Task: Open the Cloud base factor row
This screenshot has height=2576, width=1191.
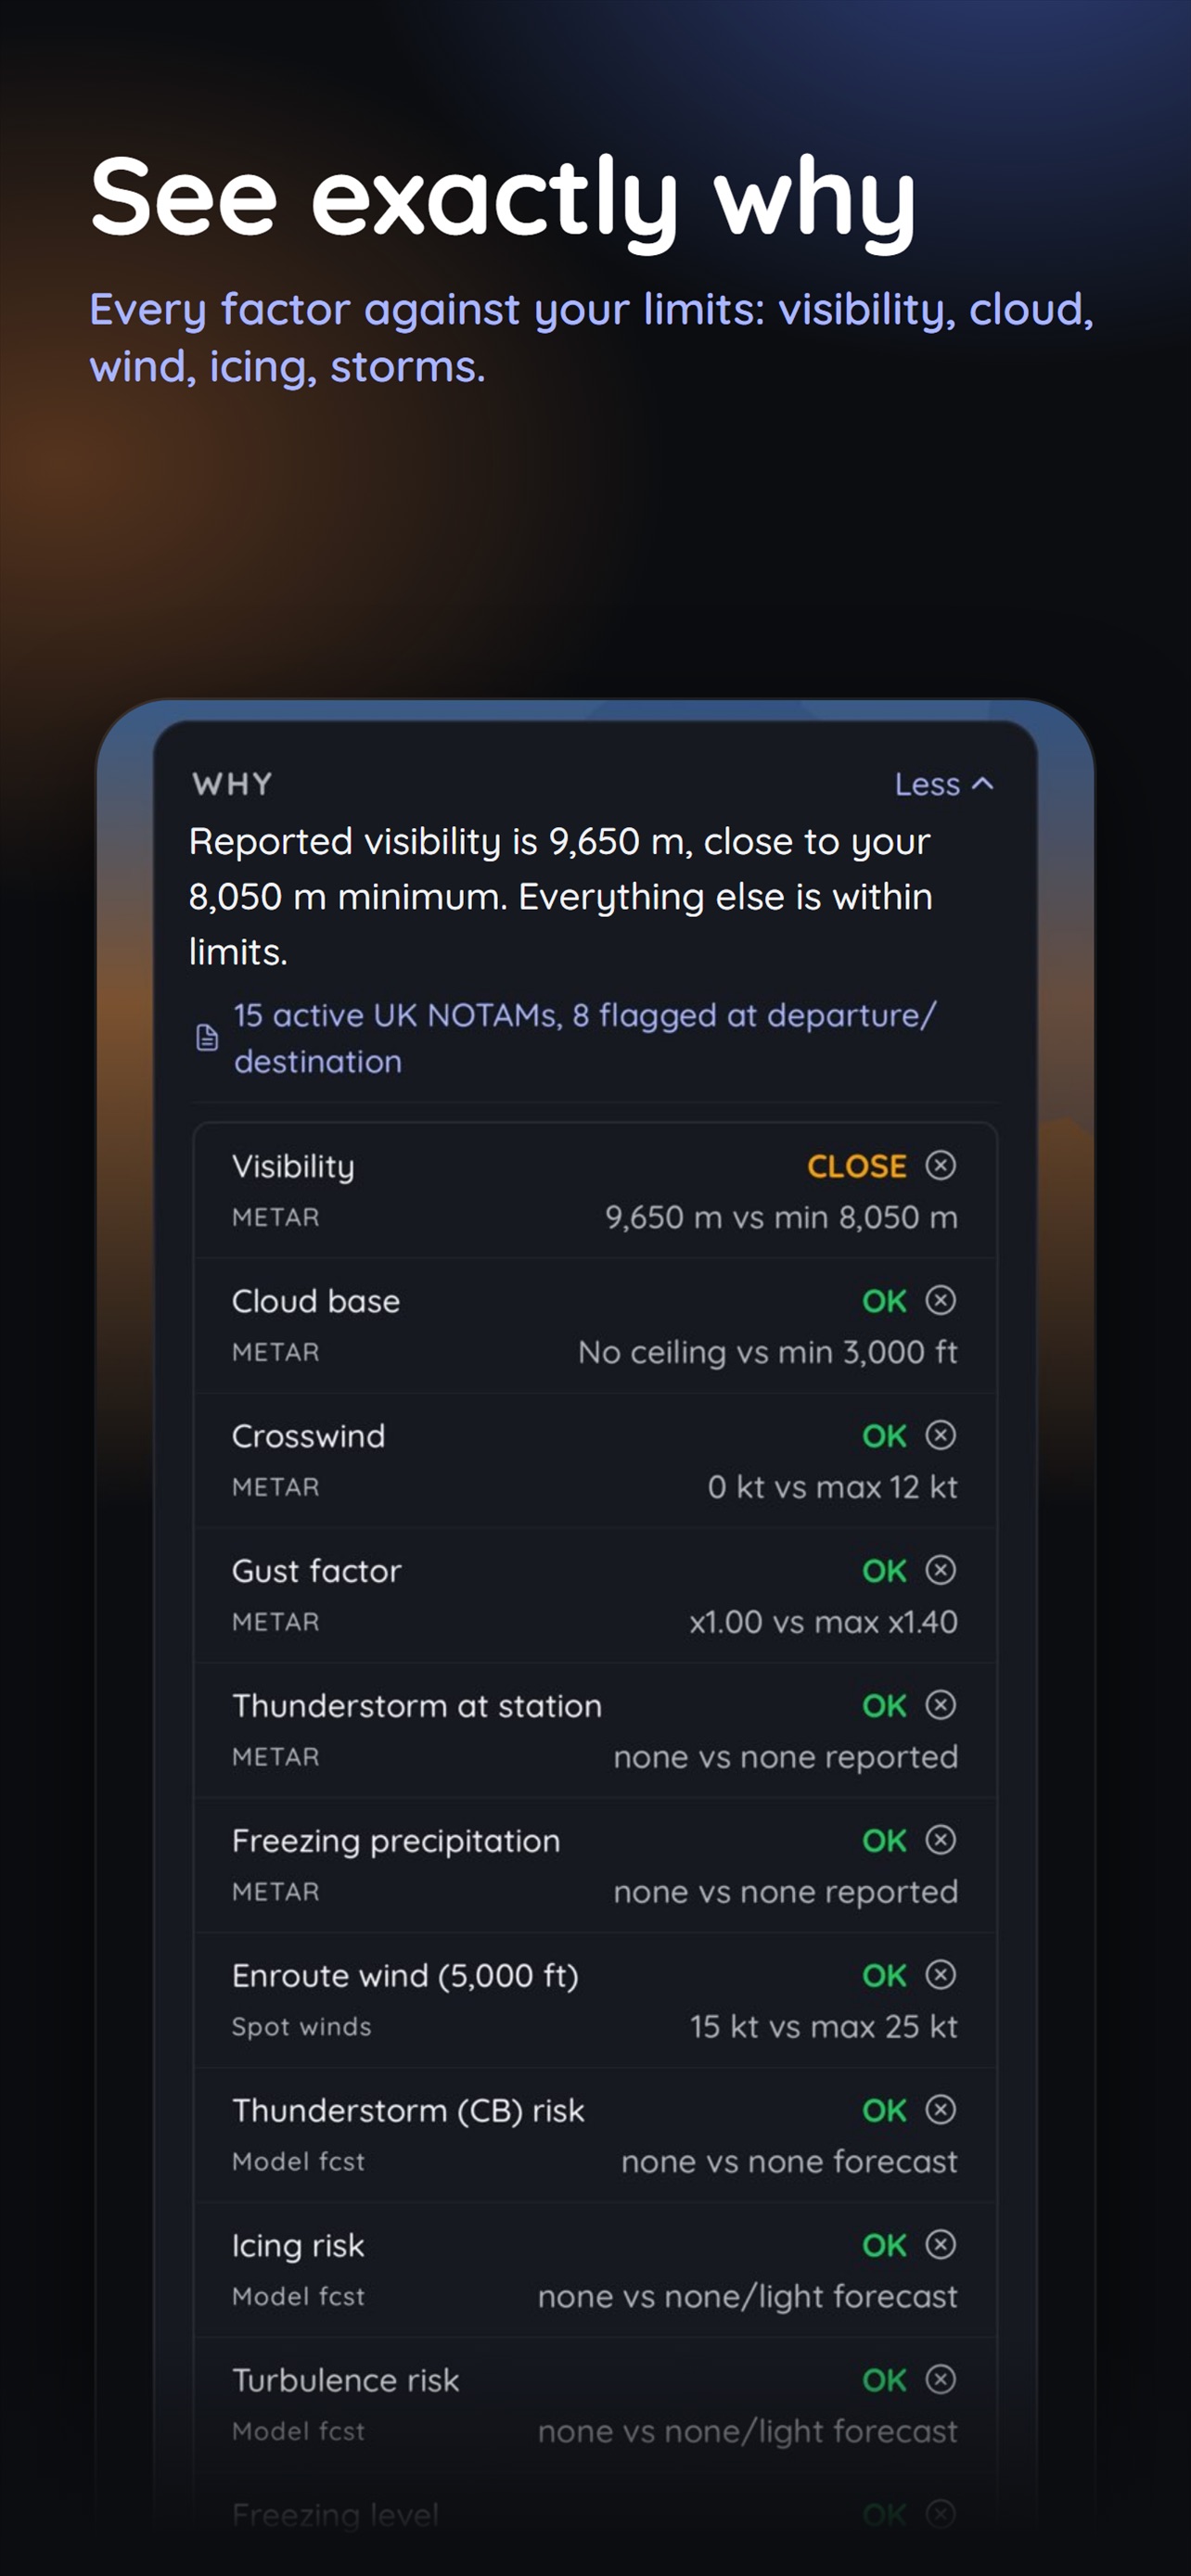Action: 595,1326
